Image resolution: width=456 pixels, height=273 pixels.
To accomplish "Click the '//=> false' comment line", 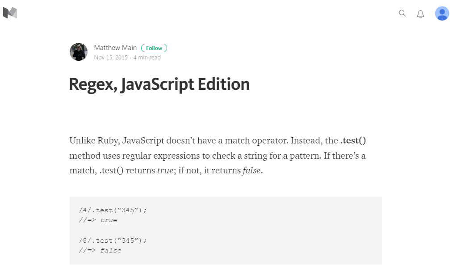I will tap(100, 250).
